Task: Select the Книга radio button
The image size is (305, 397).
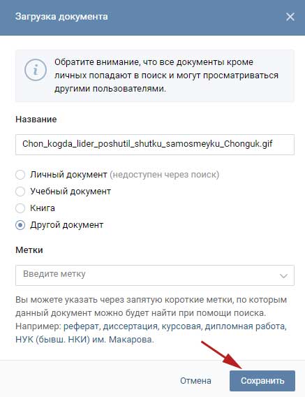Action: 20,208
